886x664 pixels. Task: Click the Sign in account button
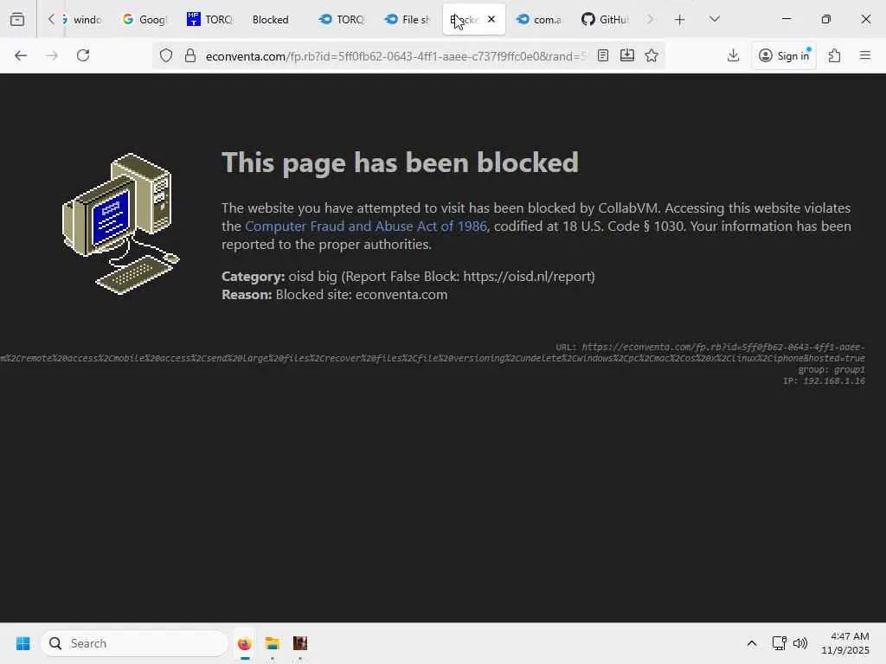coord(784,55)
